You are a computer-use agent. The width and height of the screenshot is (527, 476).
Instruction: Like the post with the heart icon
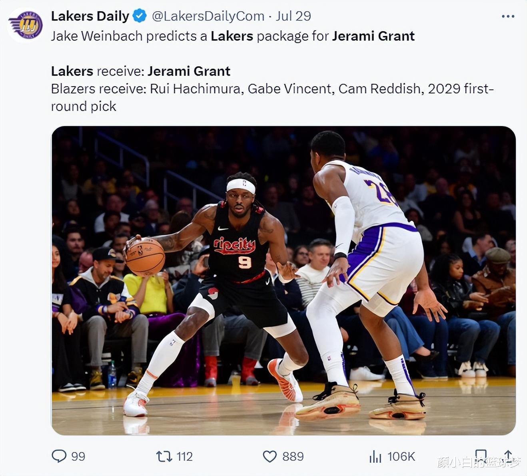tap(270, 456)
